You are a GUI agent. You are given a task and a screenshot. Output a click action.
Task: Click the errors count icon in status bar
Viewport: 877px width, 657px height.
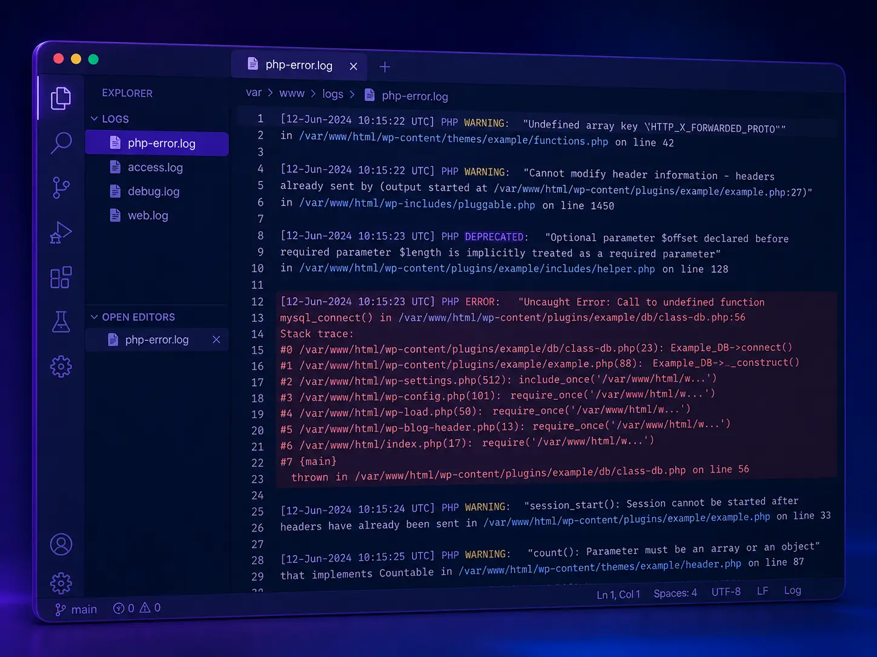tap(119, 609)
